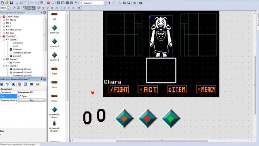Image resolution: width=259 pixels, height=146 pixels.
Task: Select the hand pan tool
Action: click(x=15, y=8)
